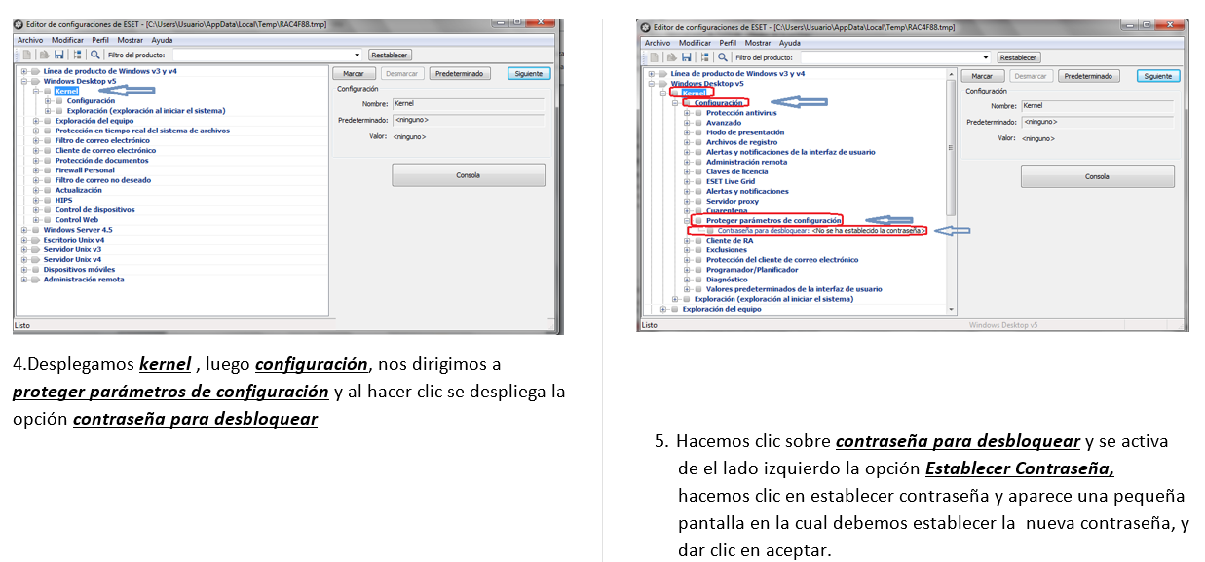Open Perfil menu in left window

click(x=100, y=40)
